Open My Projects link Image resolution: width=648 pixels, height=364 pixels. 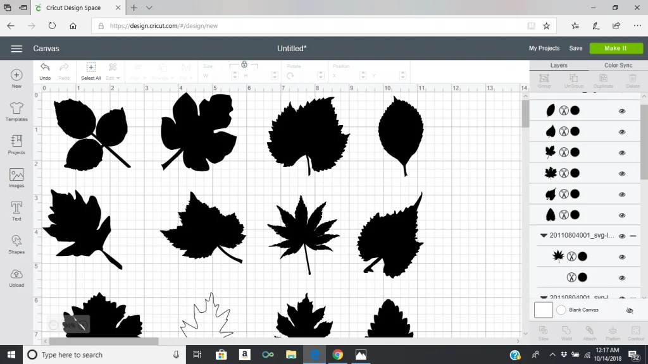click(544, 48)
